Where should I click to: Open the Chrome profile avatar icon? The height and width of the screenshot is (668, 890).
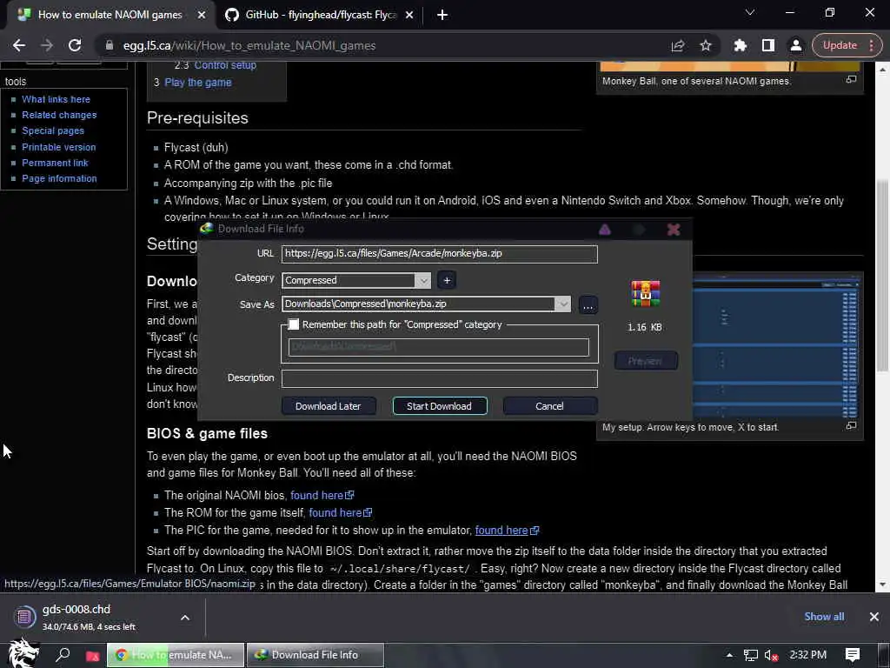pyautogui.click(x=796, y=45)
